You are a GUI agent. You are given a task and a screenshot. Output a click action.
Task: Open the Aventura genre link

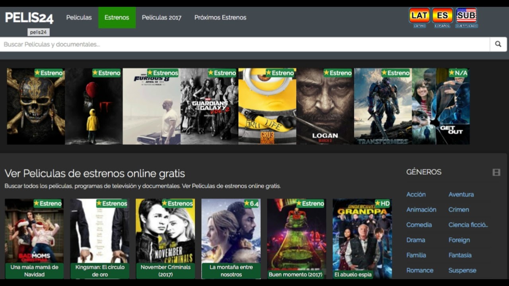[461, 194]
